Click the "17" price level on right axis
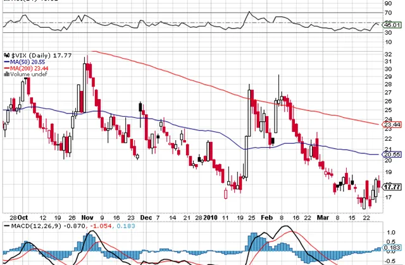 [x=388, y=197]
